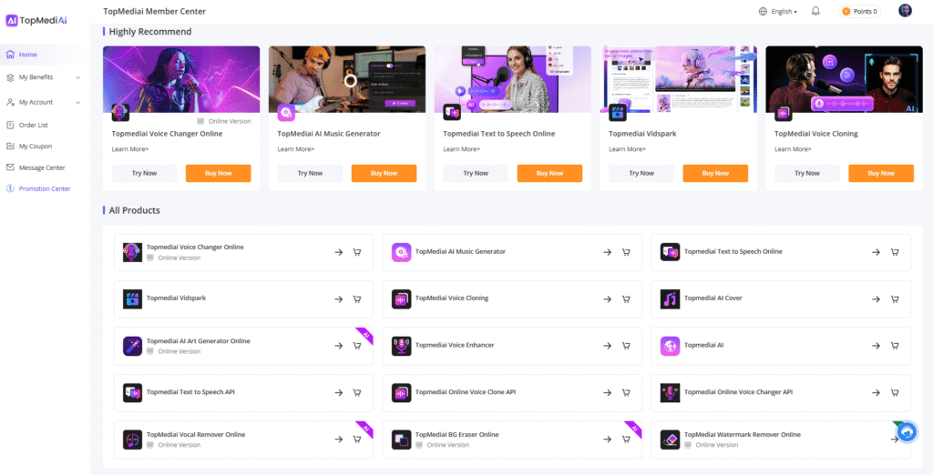Add Topmediai Text to Speech API to cart
The width and height of the screenshot is (933, 475).
[357, 393]
